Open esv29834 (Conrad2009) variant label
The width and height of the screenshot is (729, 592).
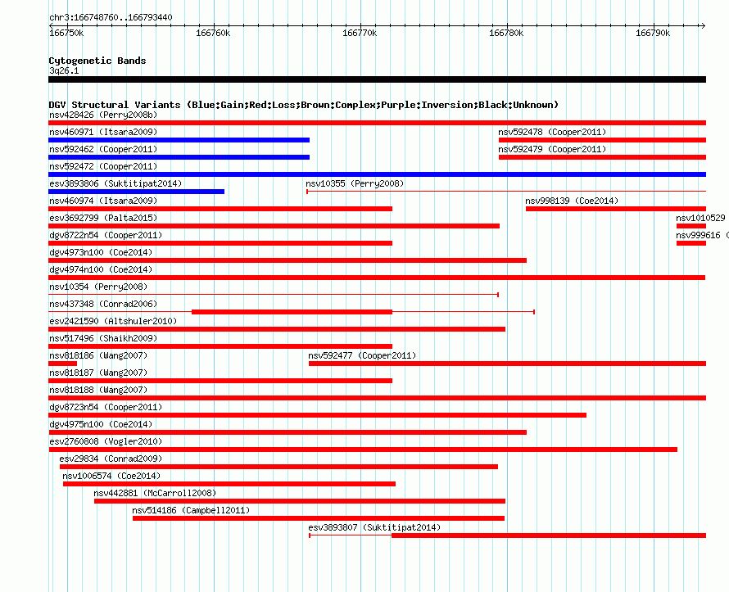(x=111, y=459)
